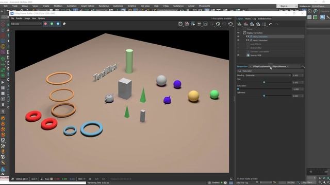
Task: Click the Save image icon in frame buffer
Action: click(180, 24)
